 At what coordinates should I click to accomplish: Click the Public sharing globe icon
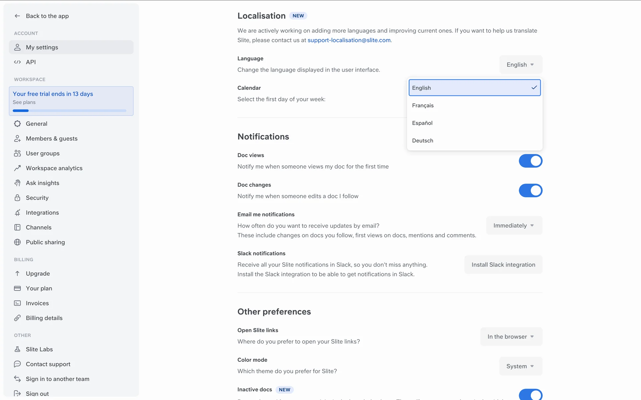[17, 242]
